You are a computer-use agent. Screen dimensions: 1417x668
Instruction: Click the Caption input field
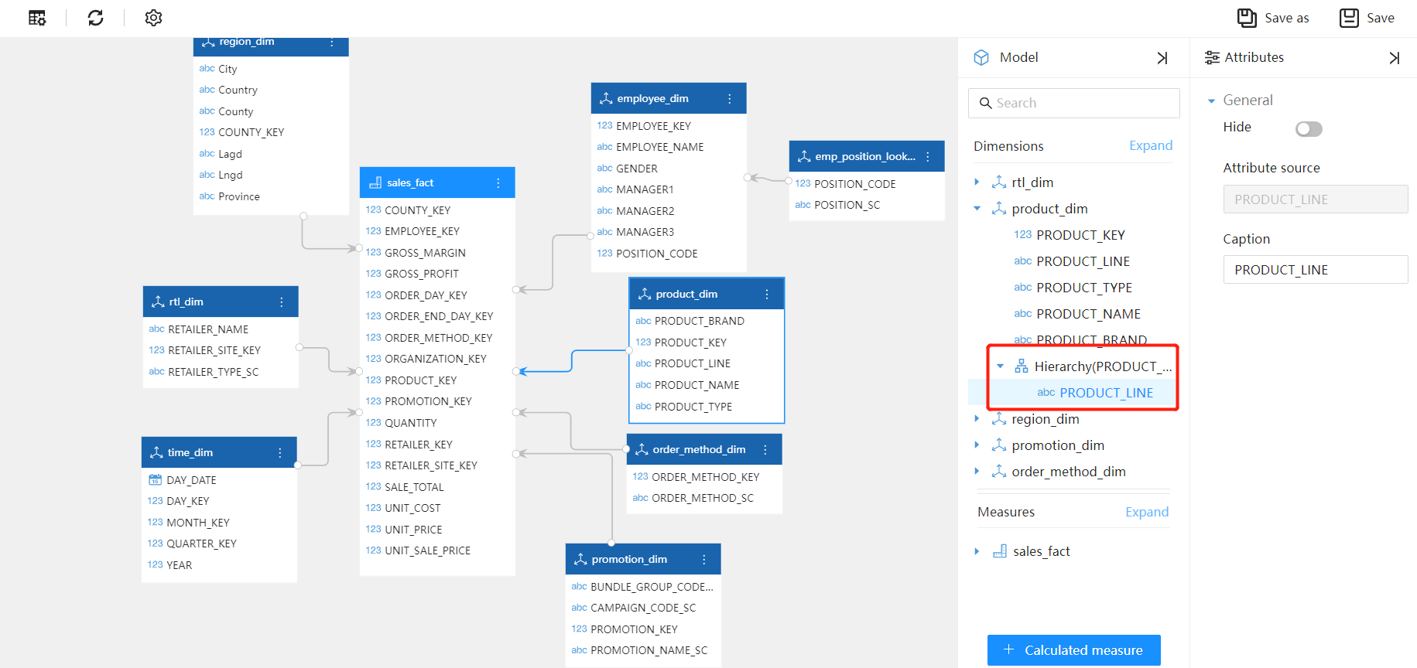coord(1316,270)
